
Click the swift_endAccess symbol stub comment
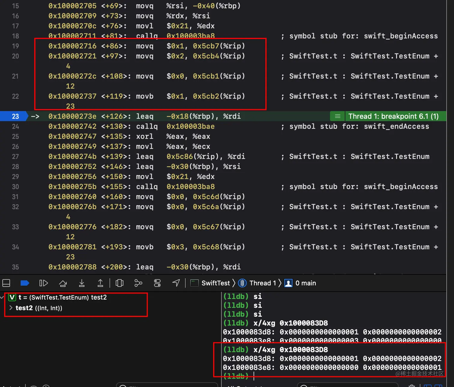coord(355,126)
